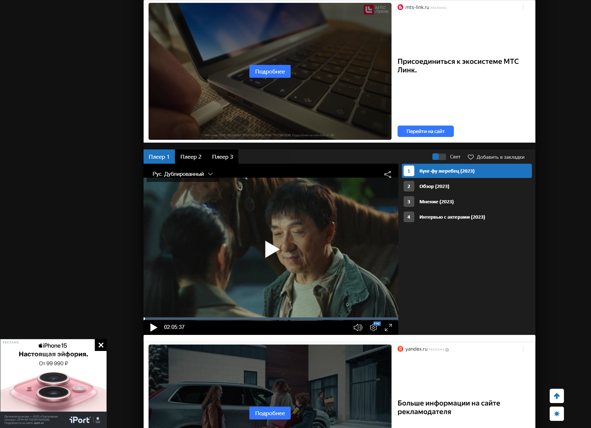Click the scroll-to-top arrow button
591x428 pixels.
tap(556, 396)
